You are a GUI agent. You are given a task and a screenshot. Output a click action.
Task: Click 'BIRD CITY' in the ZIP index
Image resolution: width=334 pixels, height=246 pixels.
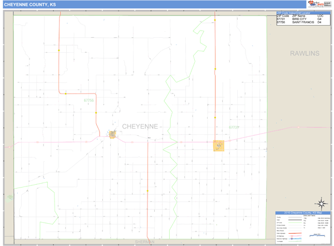(299, 19)
